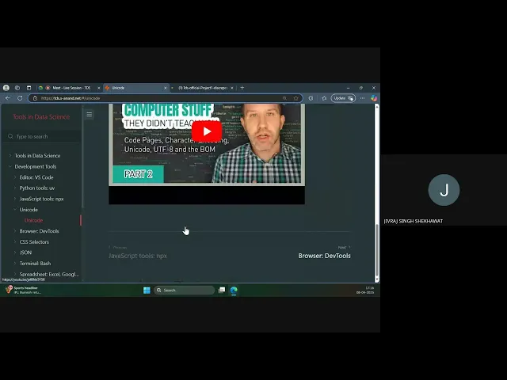Screen dimensions: 507x380
Task: Open the Windows Start menu
Action: 147,291
